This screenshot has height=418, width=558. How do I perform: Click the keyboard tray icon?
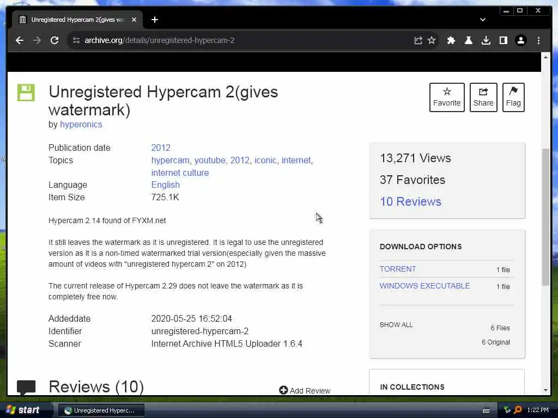click(486, 410)
